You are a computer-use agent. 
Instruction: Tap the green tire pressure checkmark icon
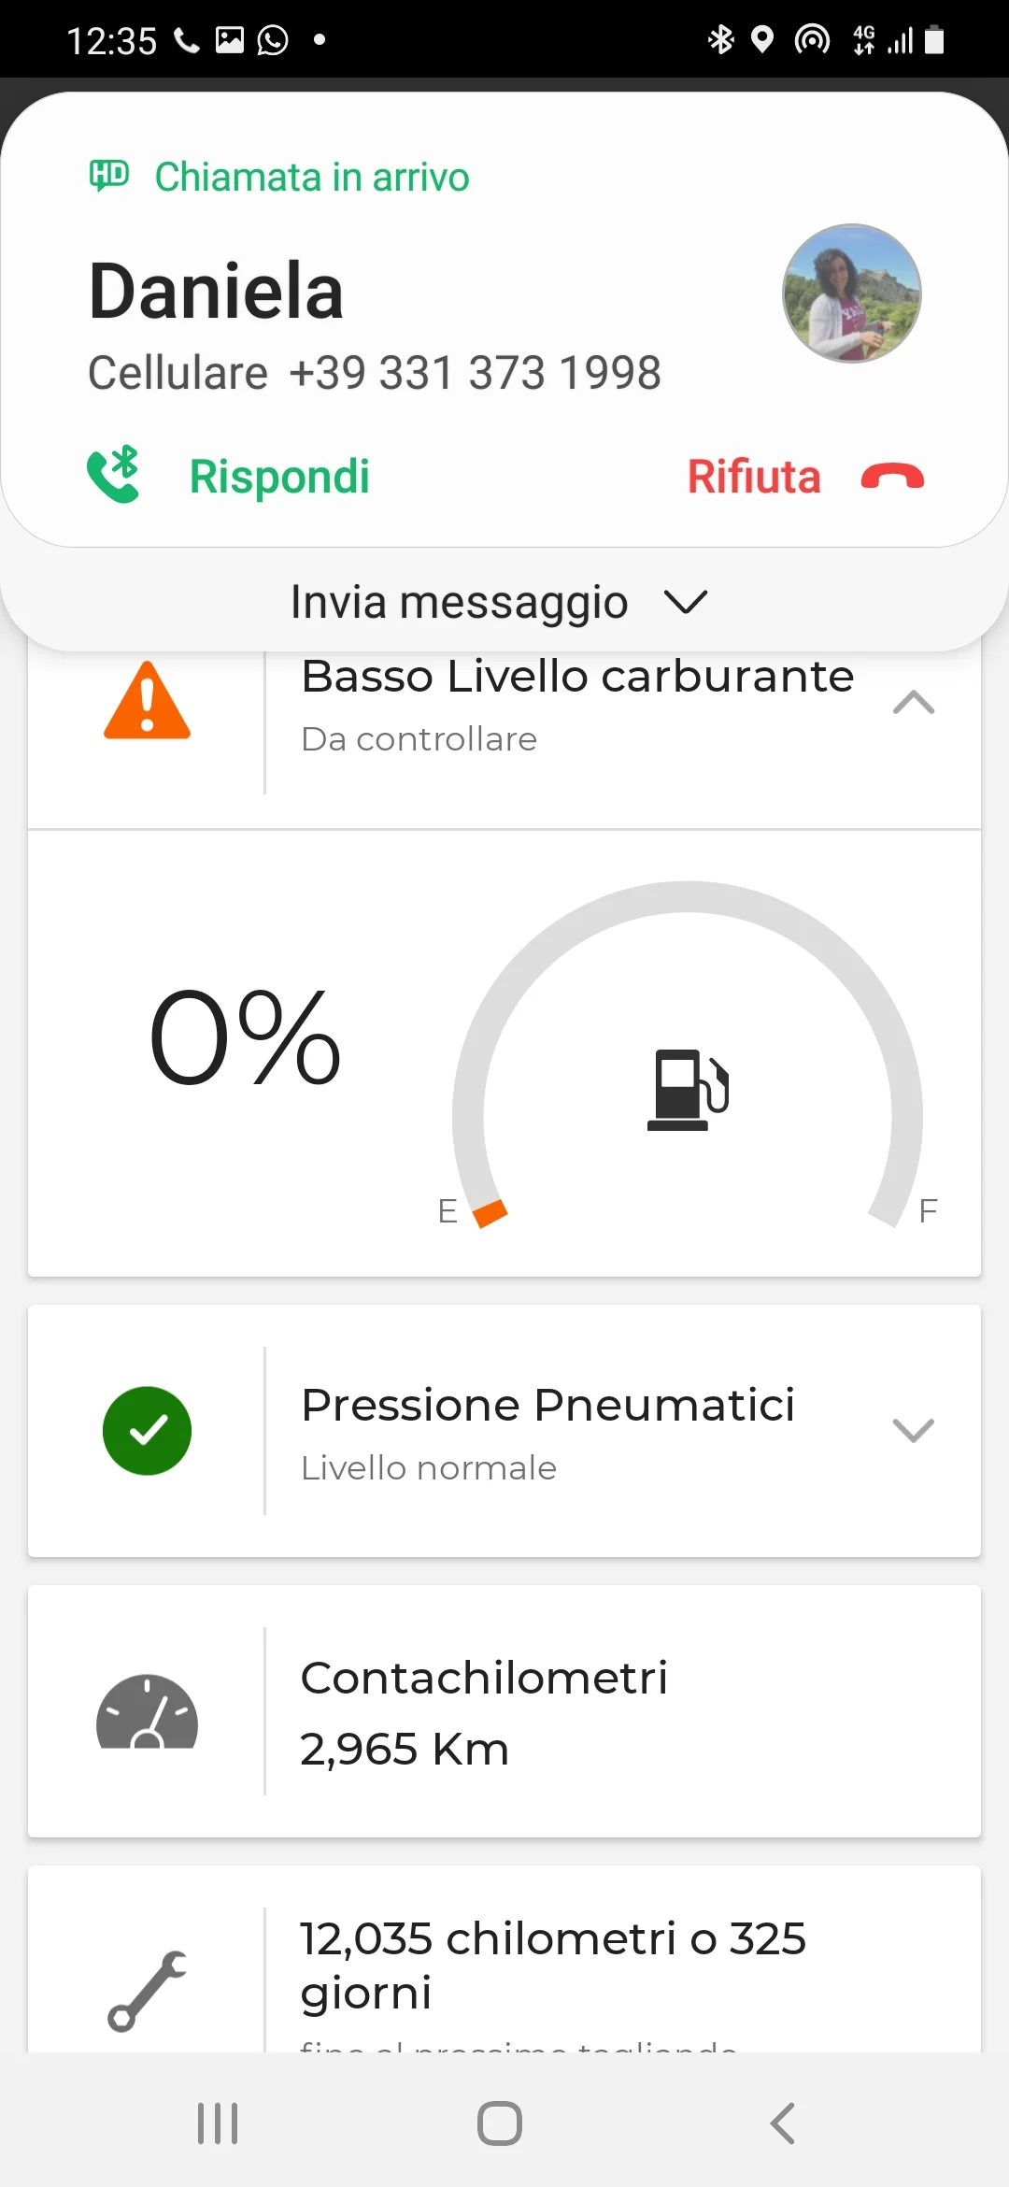(x=147, y=1431)
